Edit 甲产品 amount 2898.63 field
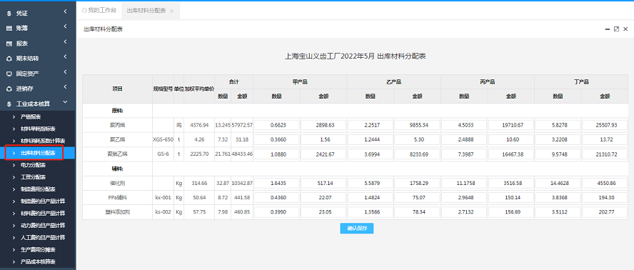Screen dimensions: 634x270 pos(323,125)
